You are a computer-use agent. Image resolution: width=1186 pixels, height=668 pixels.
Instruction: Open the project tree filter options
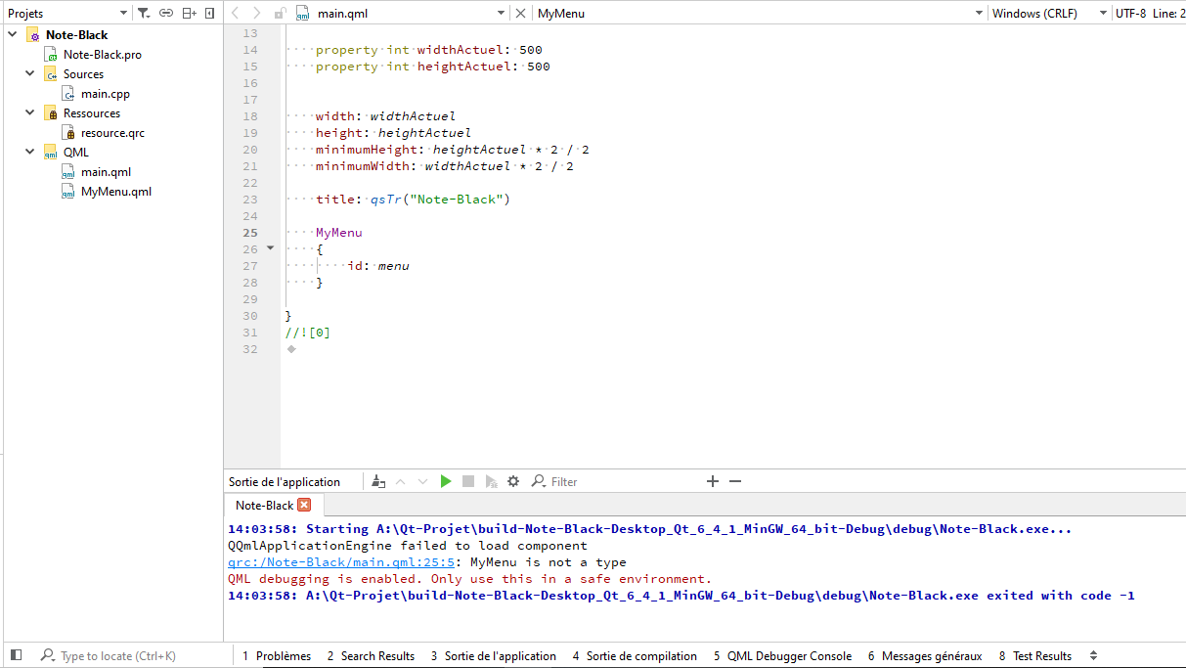click(x=144, y=13)
